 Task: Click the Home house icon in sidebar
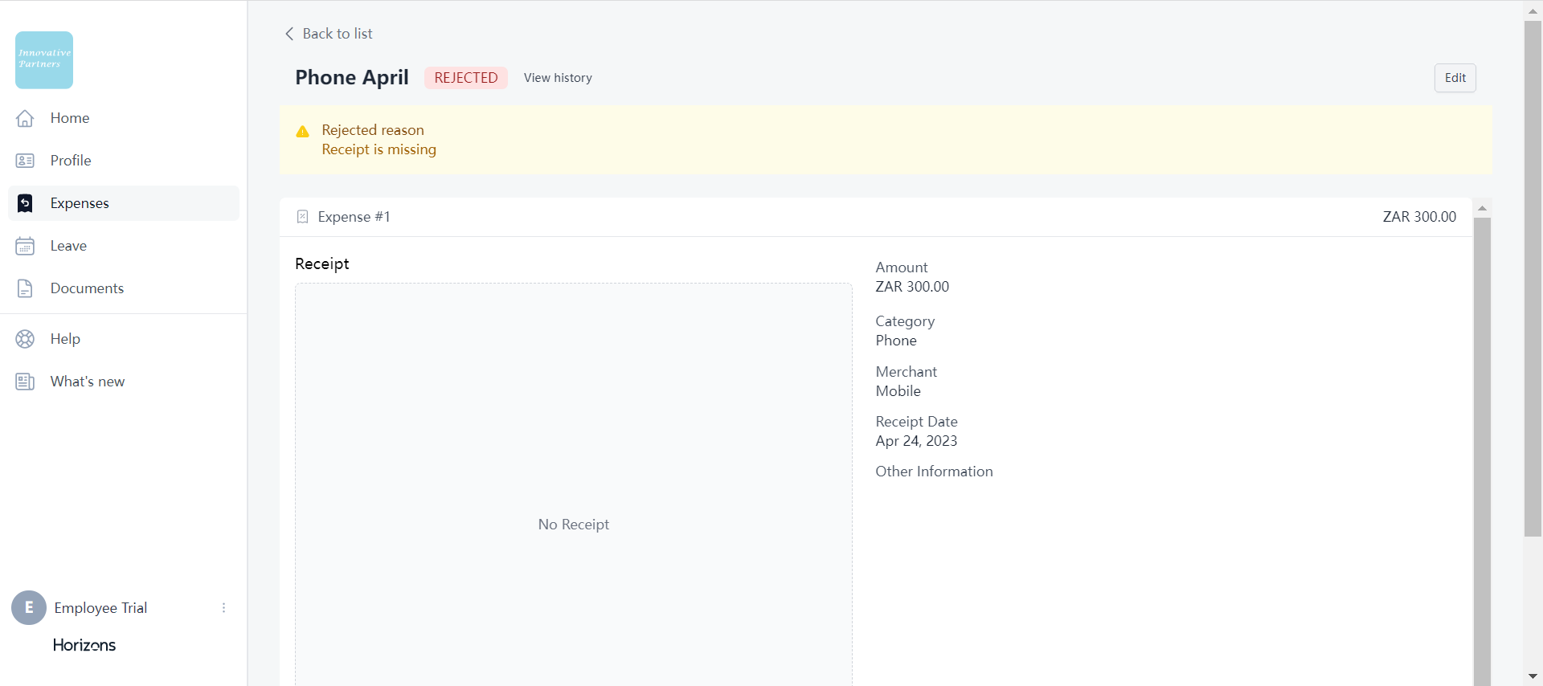[x=25, y=118]
